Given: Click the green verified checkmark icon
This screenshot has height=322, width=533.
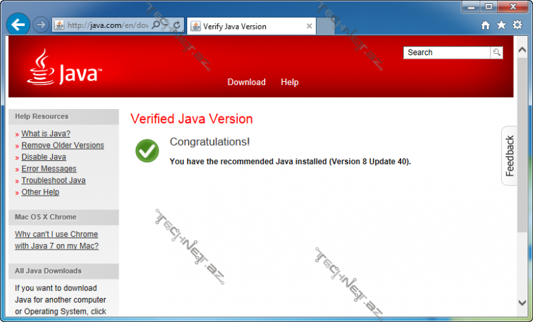Looking at the screenshot, I should pos(147,150).
